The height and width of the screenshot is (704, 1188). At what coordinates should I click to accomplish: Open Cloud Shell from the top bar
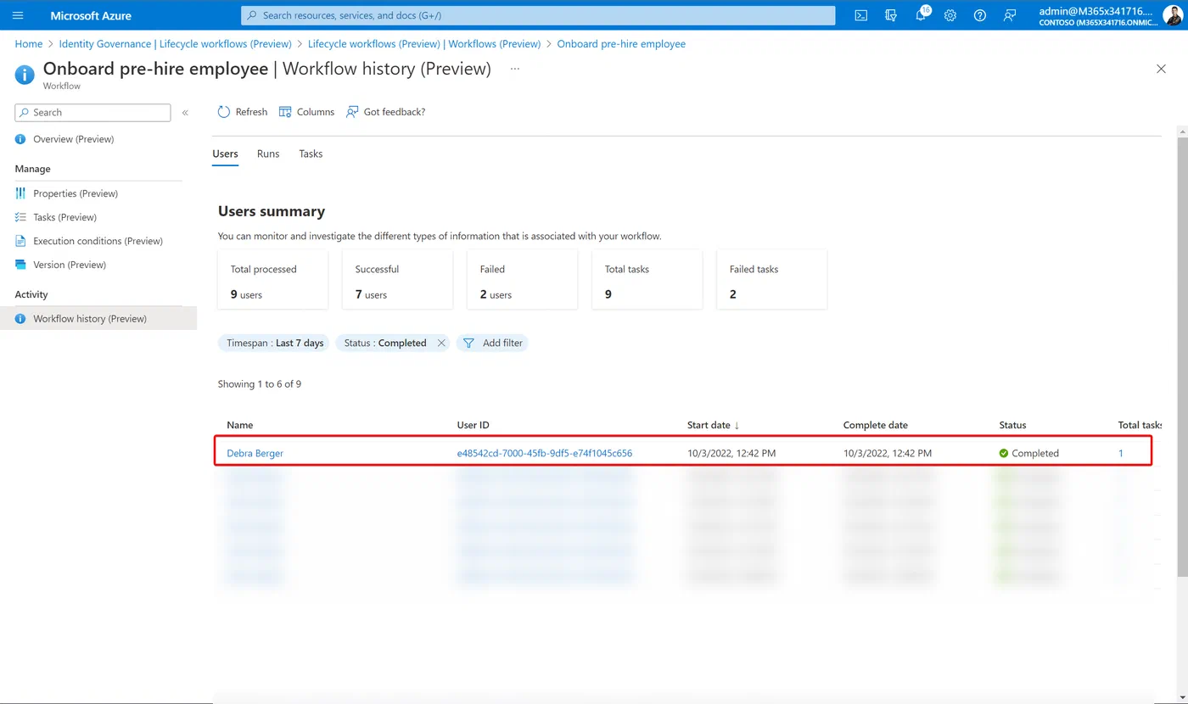click(x=860, y=15)
